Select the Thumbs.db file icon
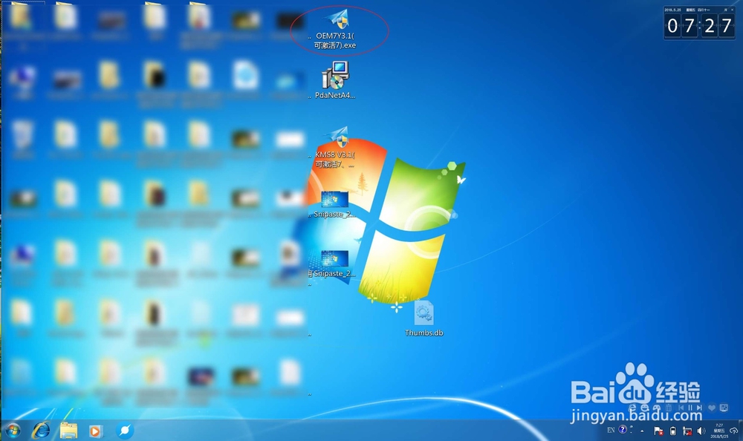 point(424,318)
